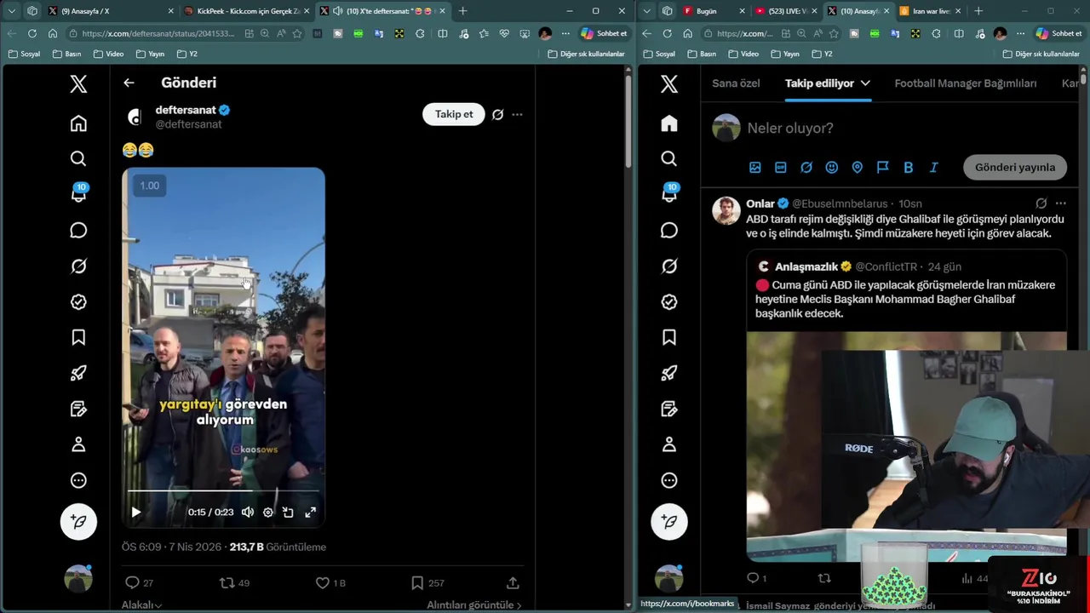Open Verified badge icon in right window's sidebar
Image resolution: width=1090 pixels, height=613 pixels.
669,302
